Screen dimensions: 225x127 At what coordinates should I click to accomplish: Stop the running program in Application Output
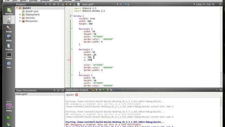click(x=108, y=90)
